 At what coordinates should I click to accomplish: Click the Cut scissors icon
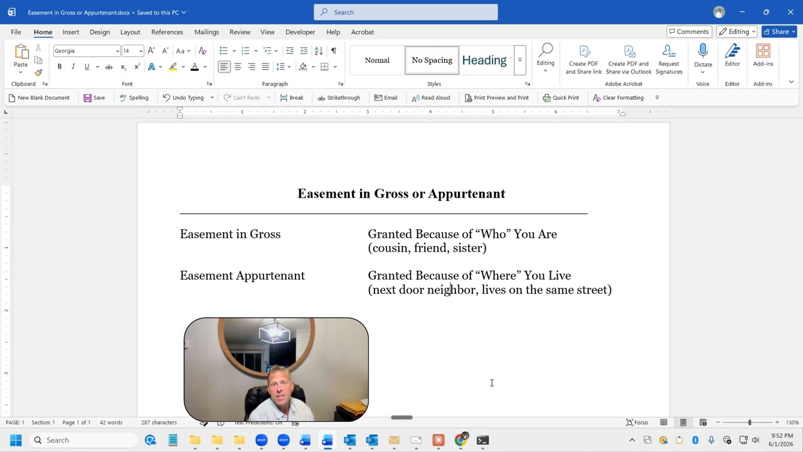coord(38,48)
